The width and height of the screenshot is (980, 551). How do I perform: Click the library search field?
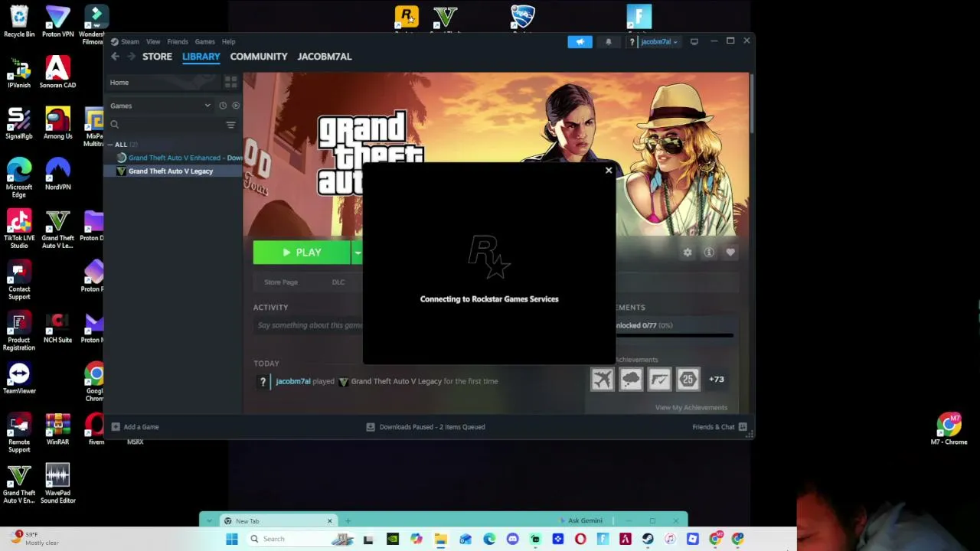(165, 125)
